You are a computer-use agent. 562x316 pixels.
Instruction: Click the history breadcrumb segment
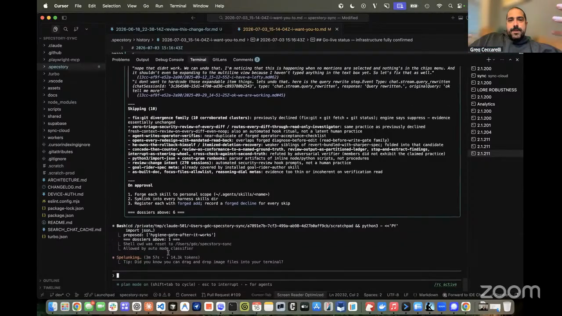click(143, 40)
